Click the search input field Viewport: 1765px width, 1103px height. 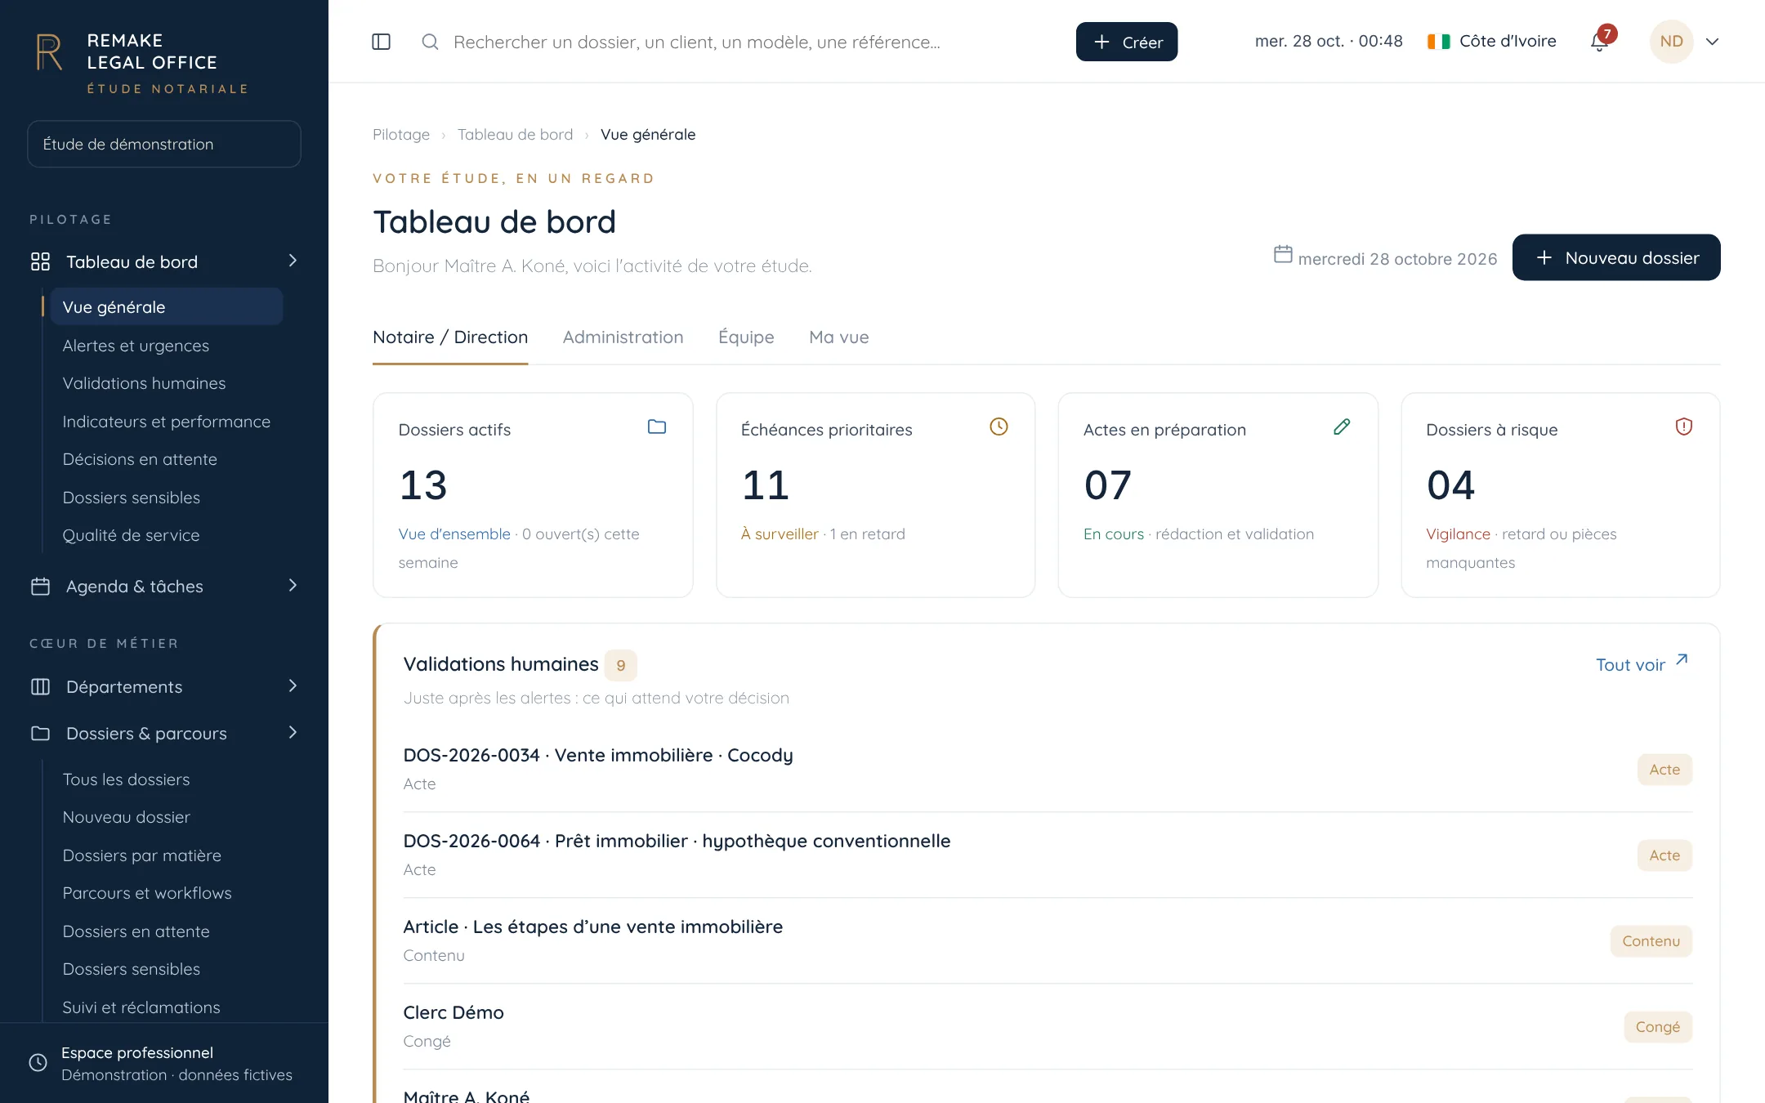[696, 42]
